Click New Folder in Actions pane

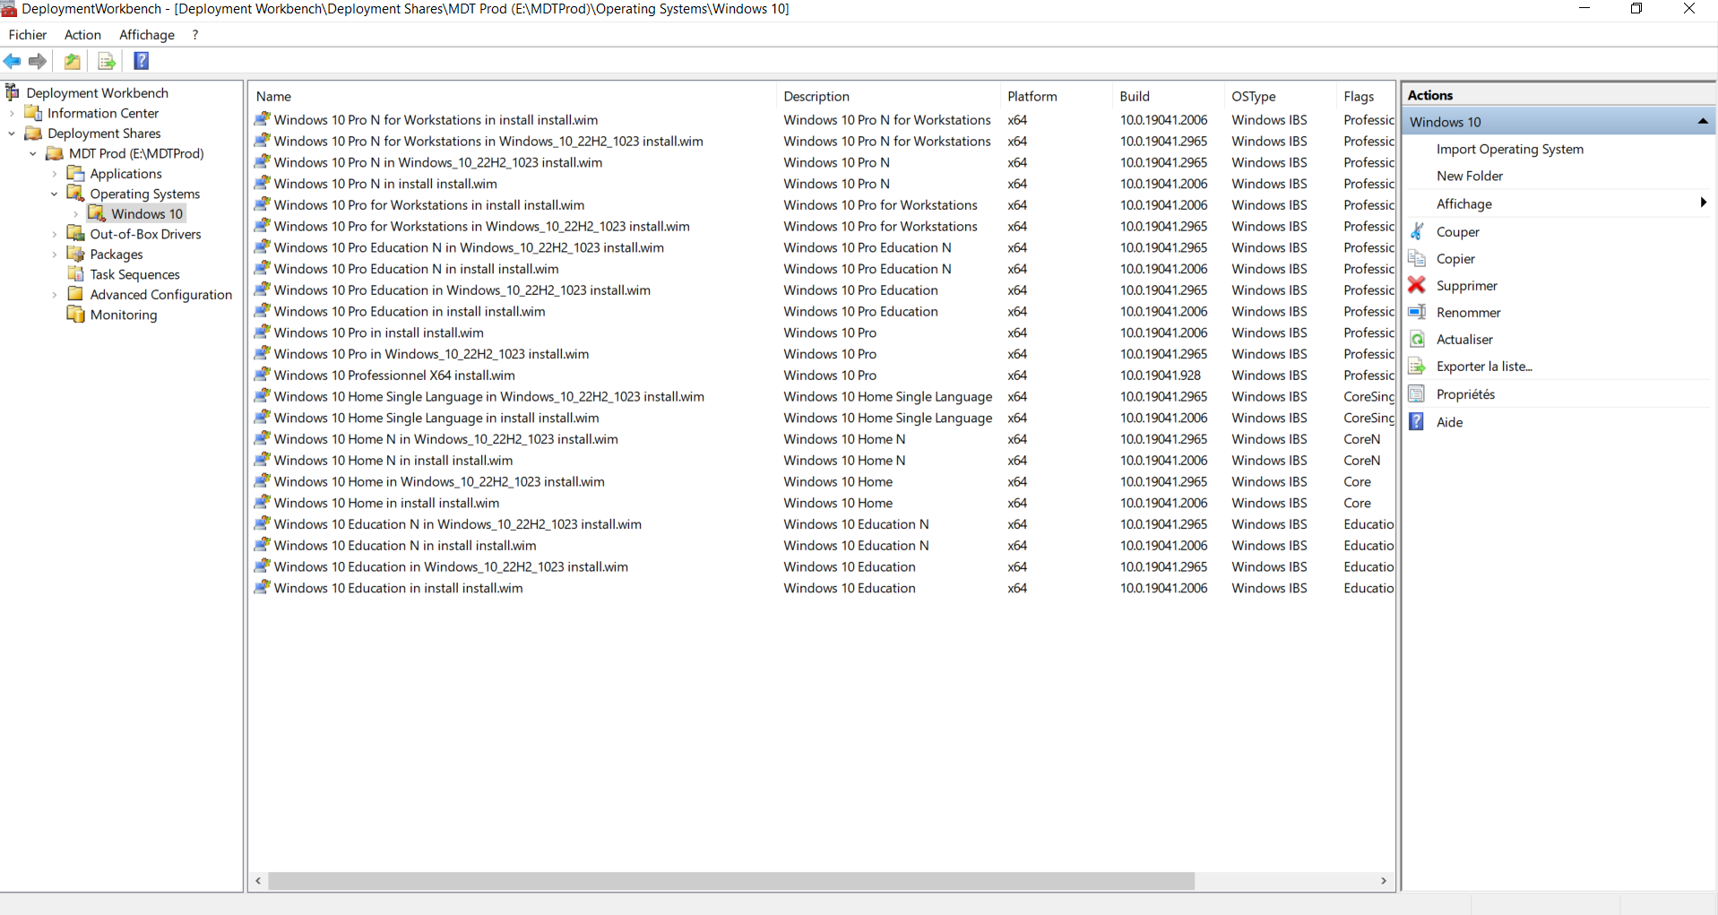point(1469,176)
